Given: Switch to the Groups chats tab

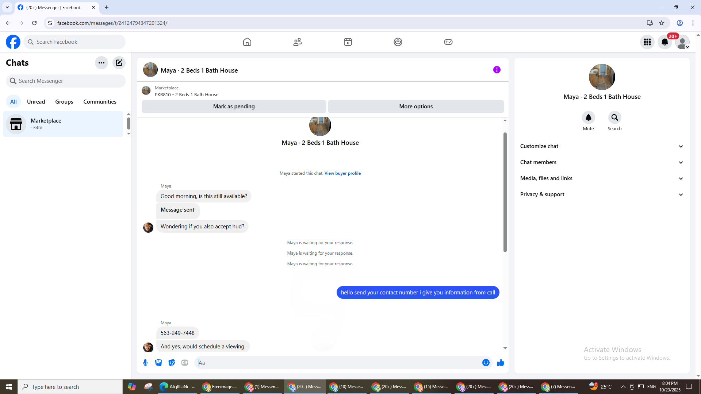Looking at the screenshot, I should (64, 102).
